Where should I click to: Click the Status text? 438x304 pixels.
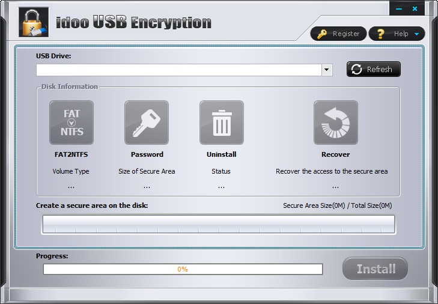pyautogui.click(x=221, y=171)
